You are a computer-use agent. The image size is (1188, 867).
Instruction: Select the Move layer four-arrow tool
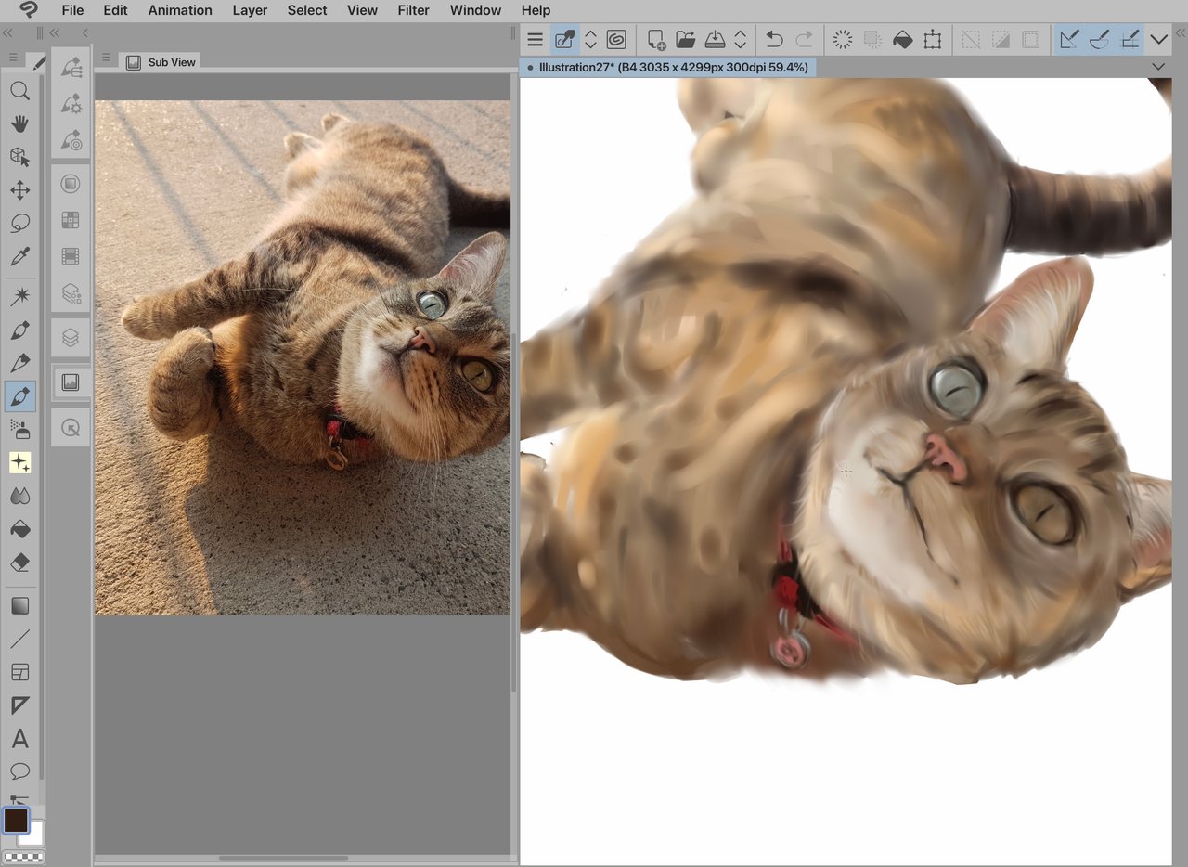(19, 190)
